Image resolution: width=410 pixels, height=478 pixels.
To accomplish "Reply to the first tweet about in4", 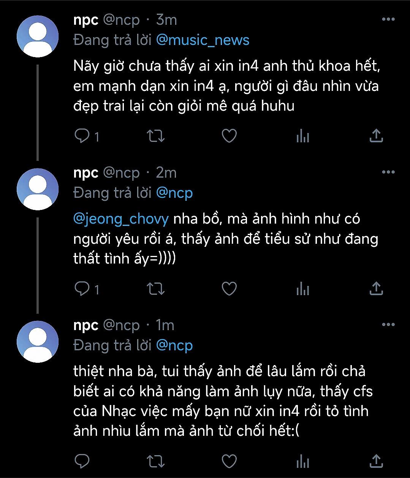I will [x=82, y=136].
